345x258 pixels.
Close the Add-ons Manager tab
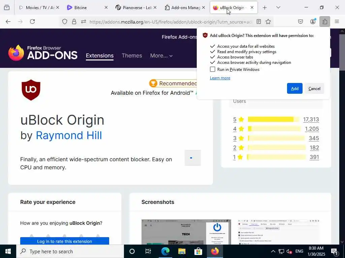coord(203,7)
